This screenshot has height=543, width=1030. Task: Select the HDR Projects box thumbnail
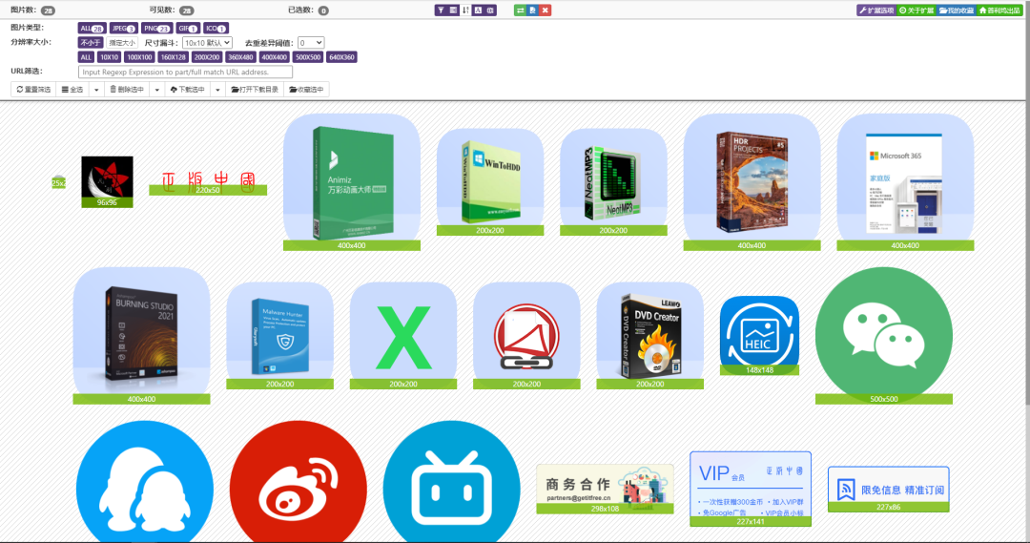(x=752, y=182)
